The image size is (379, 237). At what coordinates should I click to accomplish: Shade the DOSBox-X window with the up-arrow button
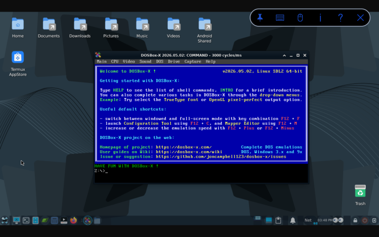pos(284,55)
